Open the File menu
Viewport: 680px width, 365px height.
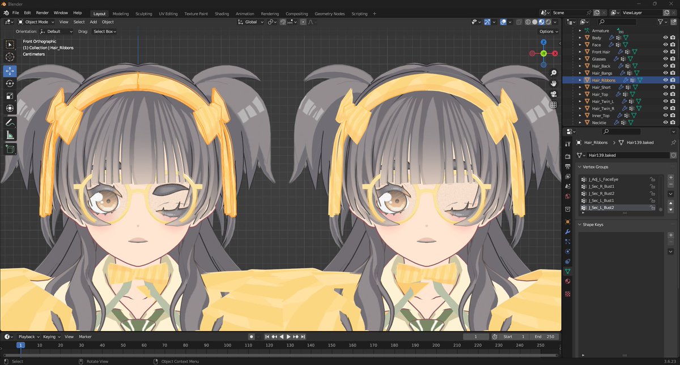[x=15, y=12]
